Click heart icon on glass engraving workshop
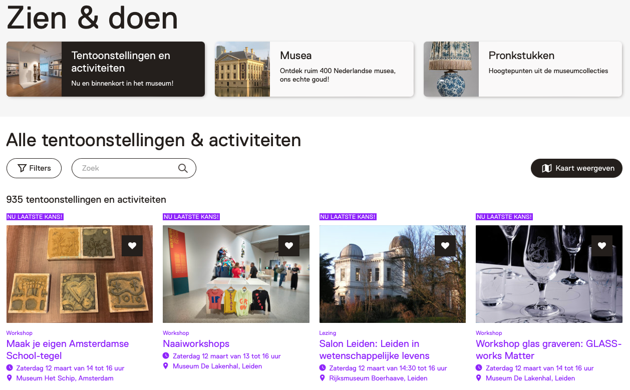This screenshot has width=630, height=390. [602, 246]
